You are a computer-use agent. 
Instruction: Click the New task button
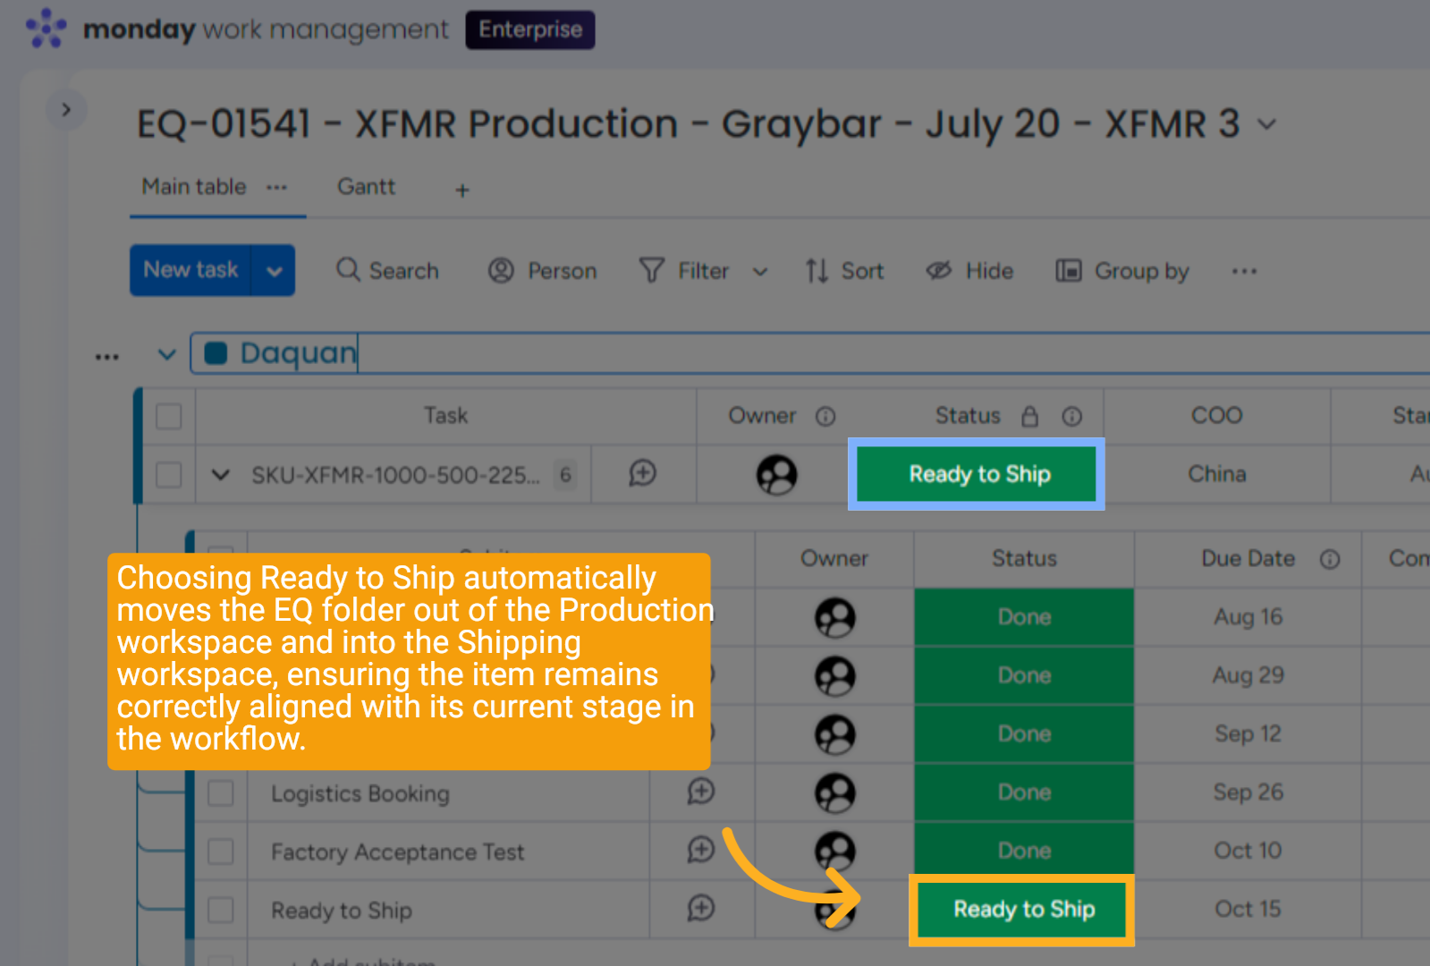[190, 270]
